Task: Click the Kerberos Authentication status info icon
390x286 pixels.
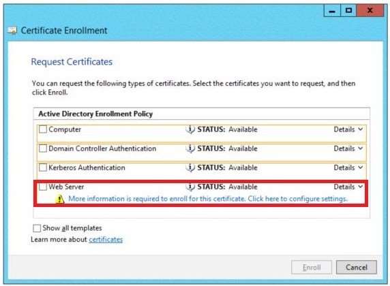Action: pyautogui.click(x=190, y=168)
